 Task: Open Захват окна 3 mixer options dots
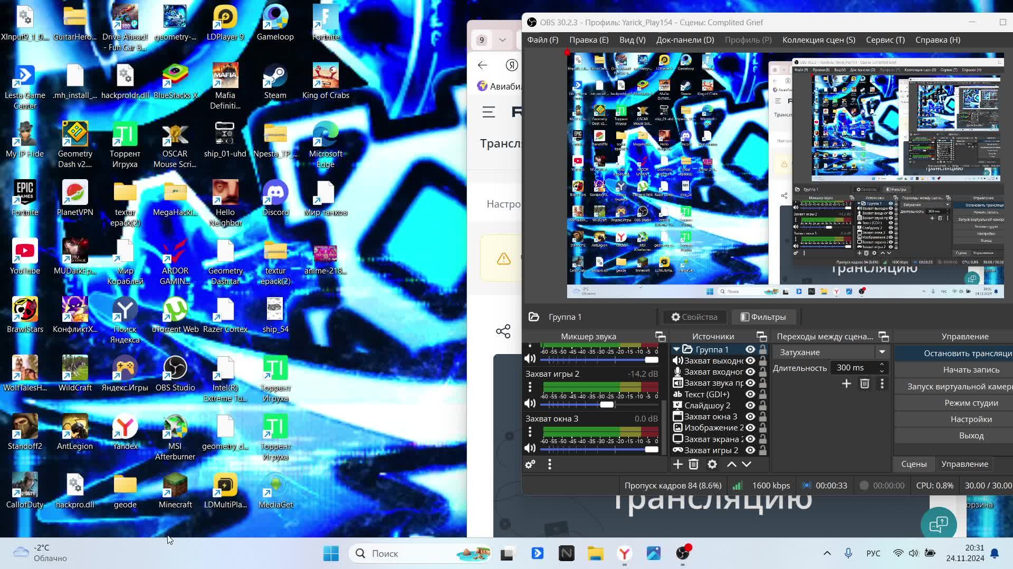tap(530, 432)
